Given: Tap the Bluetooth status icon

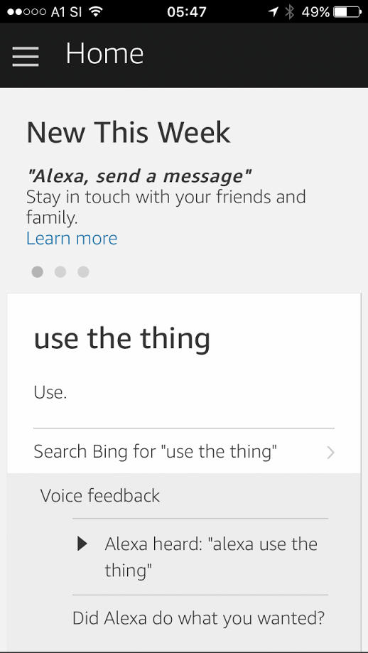Looking at the screenshot, I should point(290,11).
